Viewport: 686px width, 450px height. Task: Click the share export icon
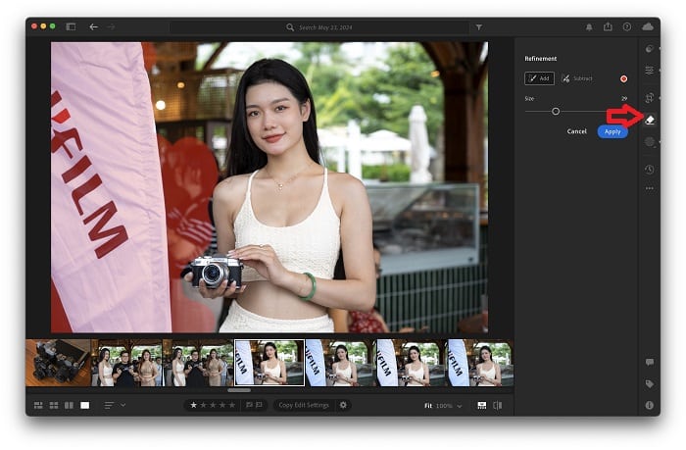pos(608,26)
